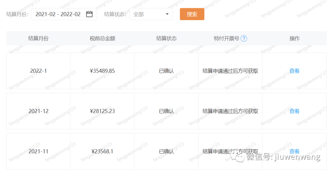Click the date range field 2021-02 - 2022-02
Image resolution: width=331 pixels, height=172 pixels.
pos(64,14)
